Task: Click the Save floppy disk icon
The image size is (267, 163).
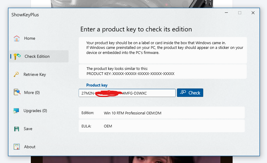Action: [17, 129]
